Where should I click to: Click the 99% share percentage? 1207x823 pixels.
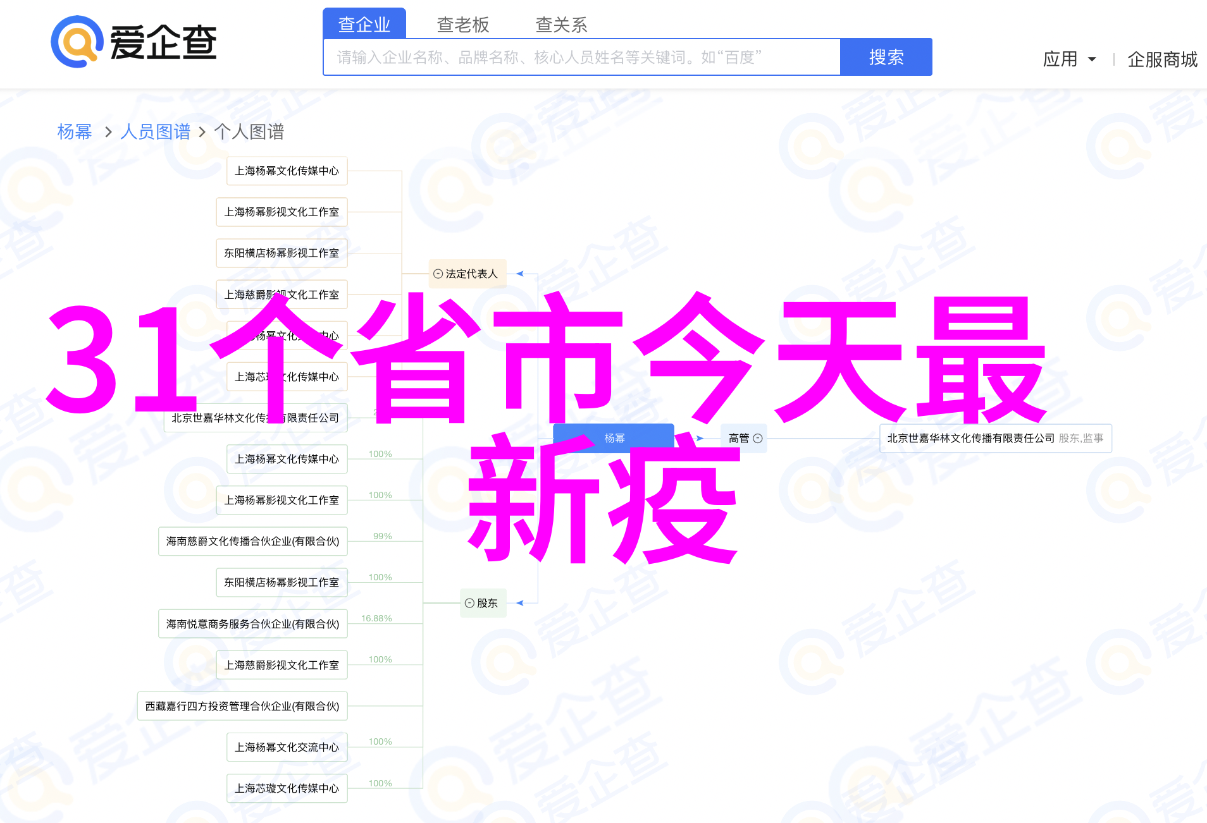click(383, 536)
